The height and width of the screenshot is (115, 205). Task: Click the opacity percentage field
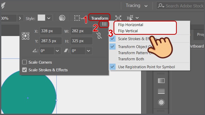pyautogui.click(x=8, y=18)
